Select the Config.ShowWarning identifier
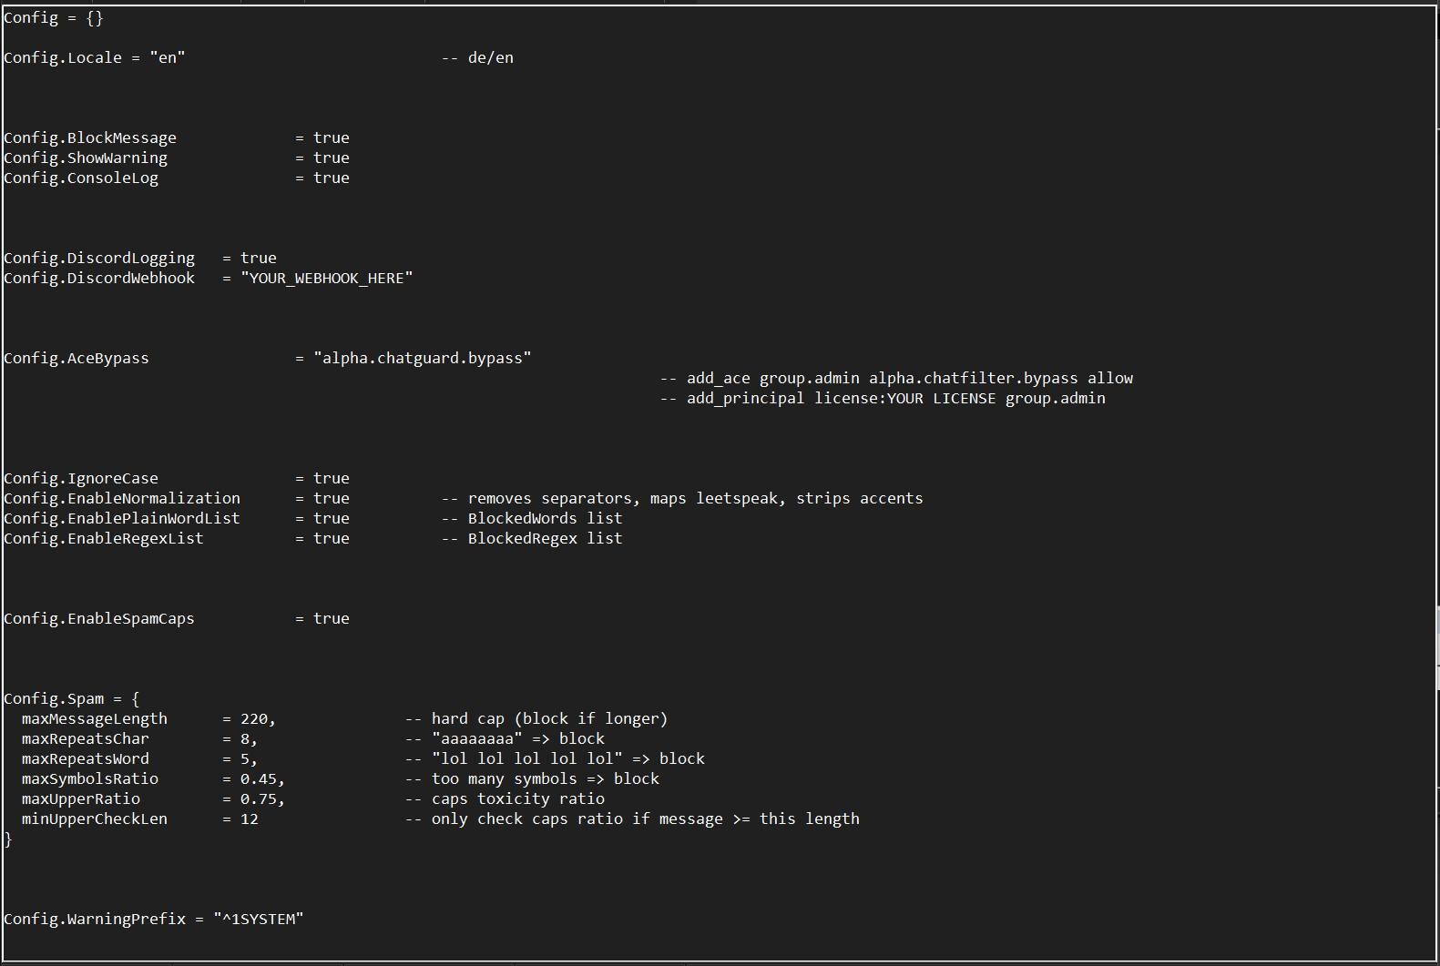1440x966 pixels. [86, 158]
